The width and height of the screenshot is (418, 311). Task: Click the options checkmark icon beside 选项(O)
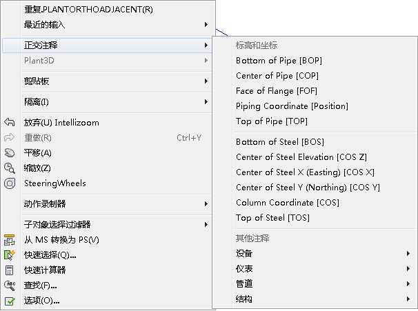(10, 301)
